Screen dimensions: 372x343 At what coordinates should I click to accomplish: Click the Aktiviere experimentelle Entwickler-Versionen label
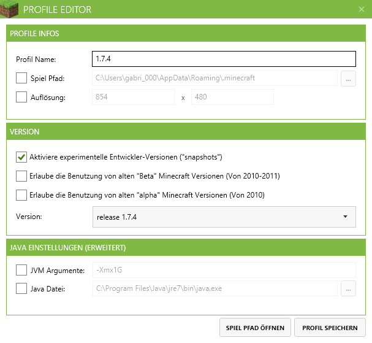126,157
